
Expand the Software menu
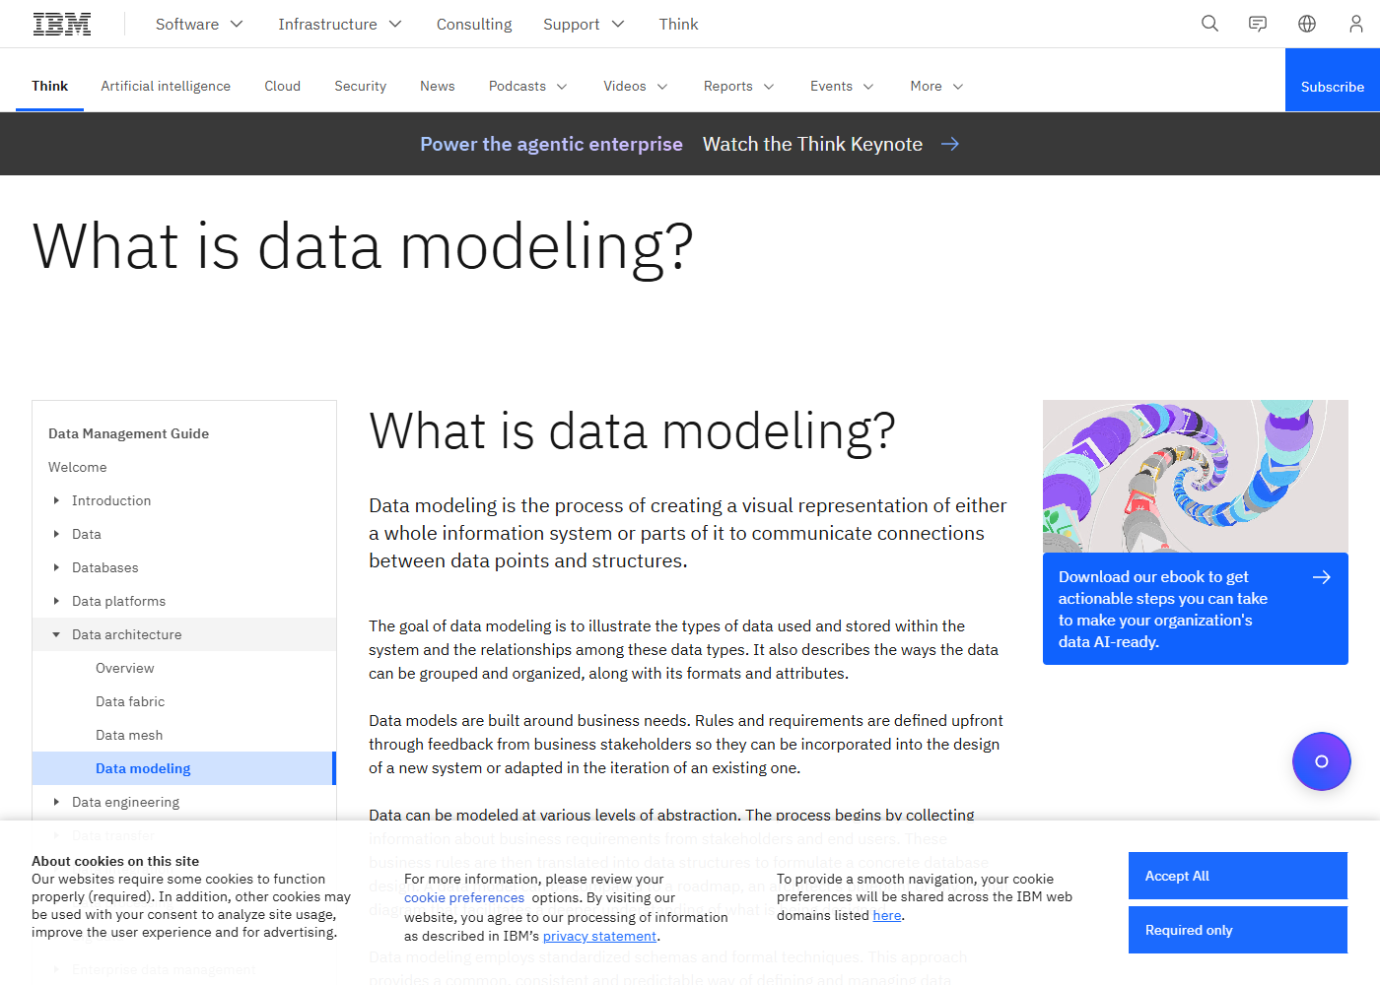(199, 24)
